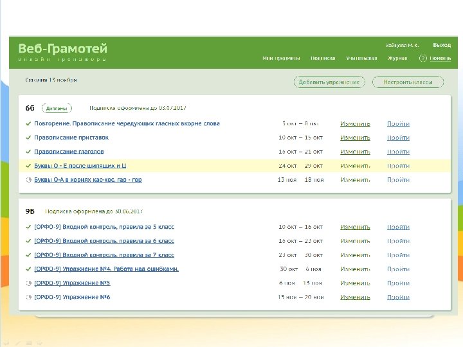The width and height of the screenshot is (463, 347).
Task: Click Настроить классы button
Action: (408, 82)
